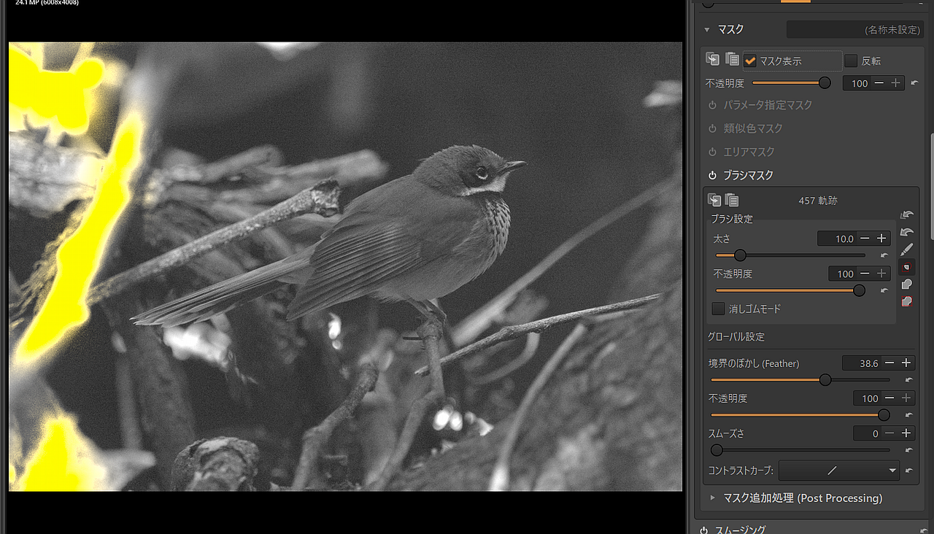
Task: Undo last brush stroke icon
Action: point(907,232)
